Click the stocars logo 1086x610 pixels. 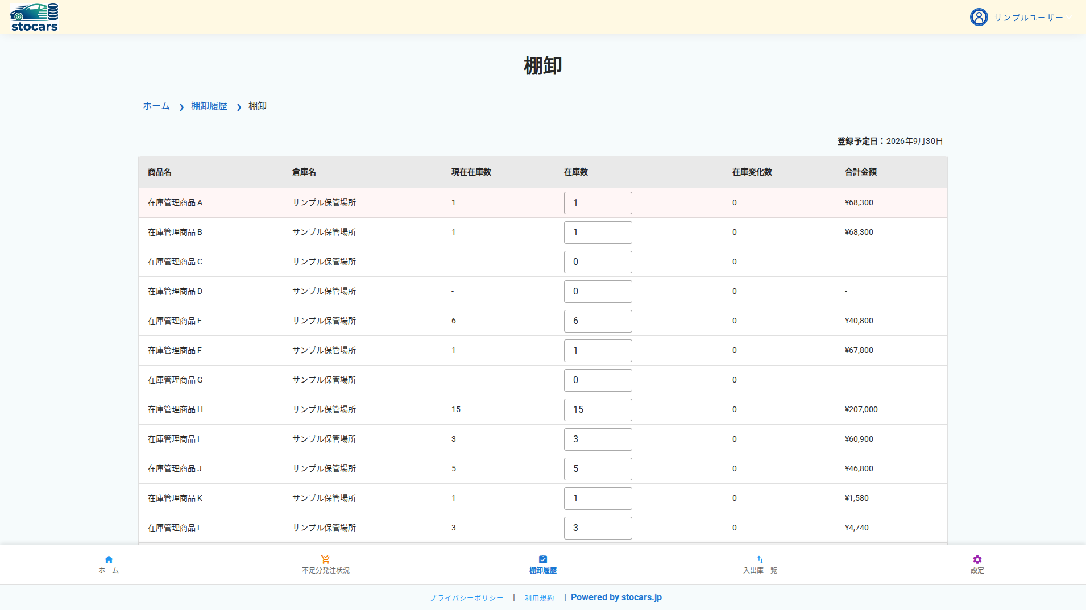[x=34, y=17]
